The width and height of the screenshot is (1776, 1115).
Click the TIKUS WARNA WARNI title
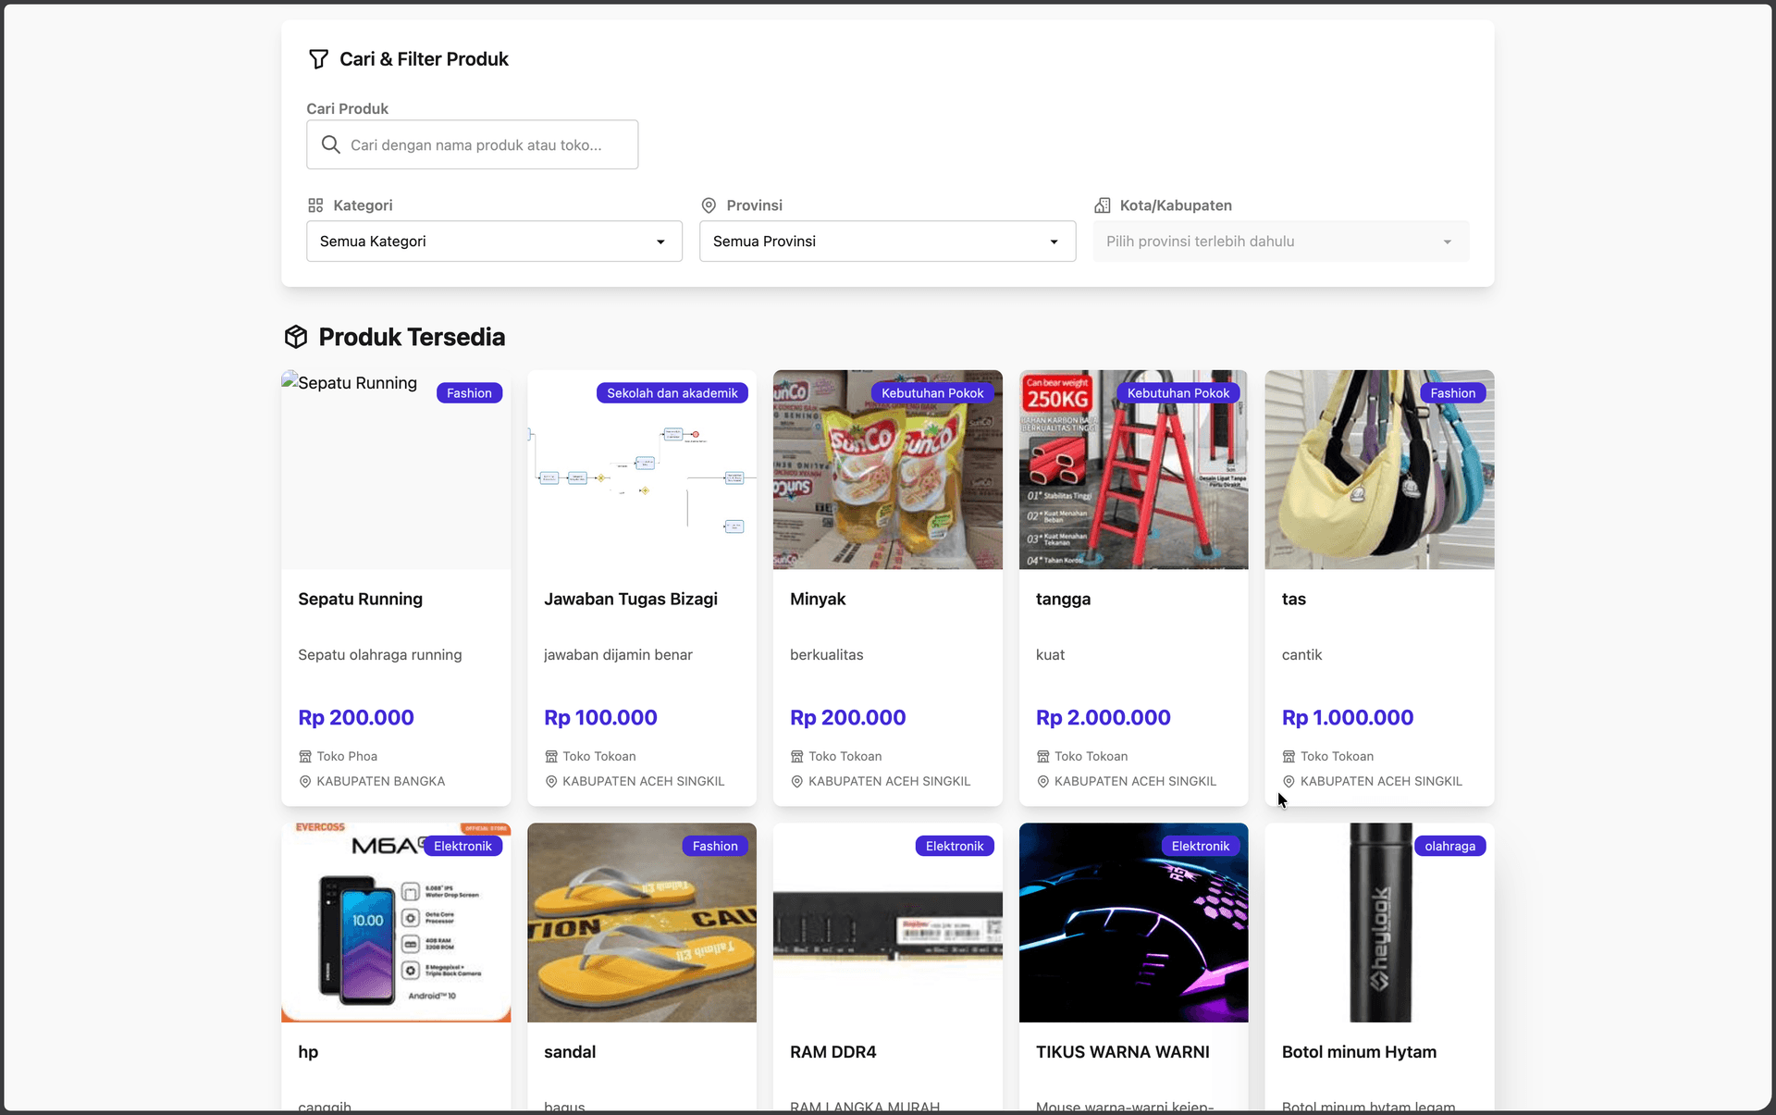[1123, 1053]
